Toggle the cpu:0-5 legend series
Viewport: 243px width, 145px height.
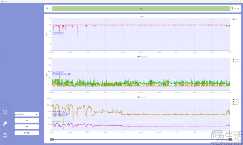click(236, 59)
